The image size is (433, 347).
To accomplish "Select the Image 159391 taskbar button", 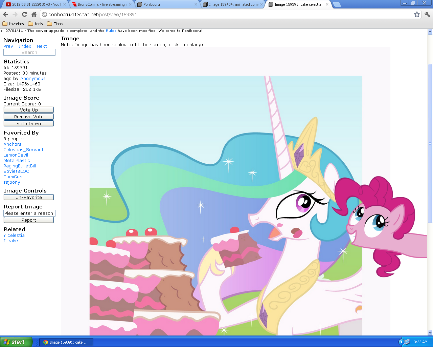I will pyautogui.click(x=66, y=342).
